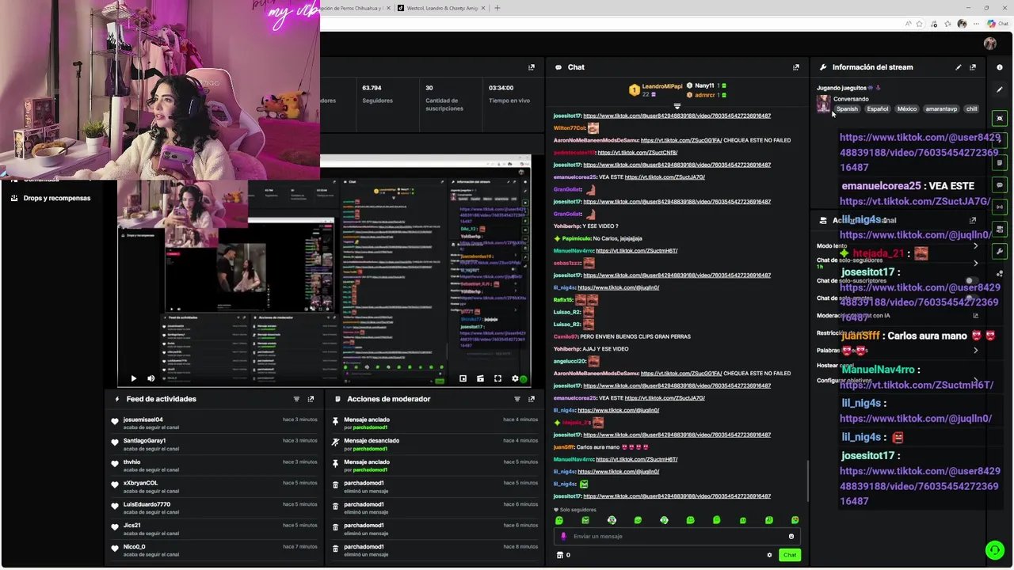Pop out the stream statistics panel
The width and height of the screenshot is (1014, 570).
click(x=532, y=67)
